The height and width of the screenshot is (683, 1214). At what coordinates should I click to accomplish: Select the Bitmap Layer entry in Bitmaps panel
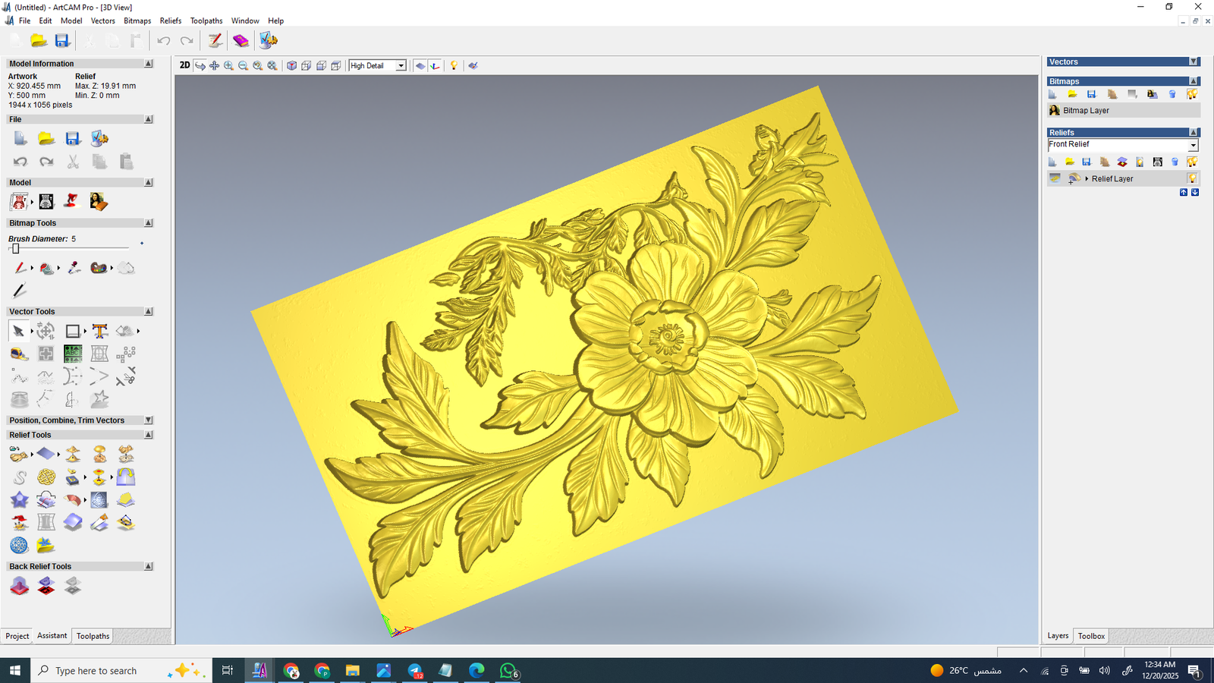click(1088, 110)
